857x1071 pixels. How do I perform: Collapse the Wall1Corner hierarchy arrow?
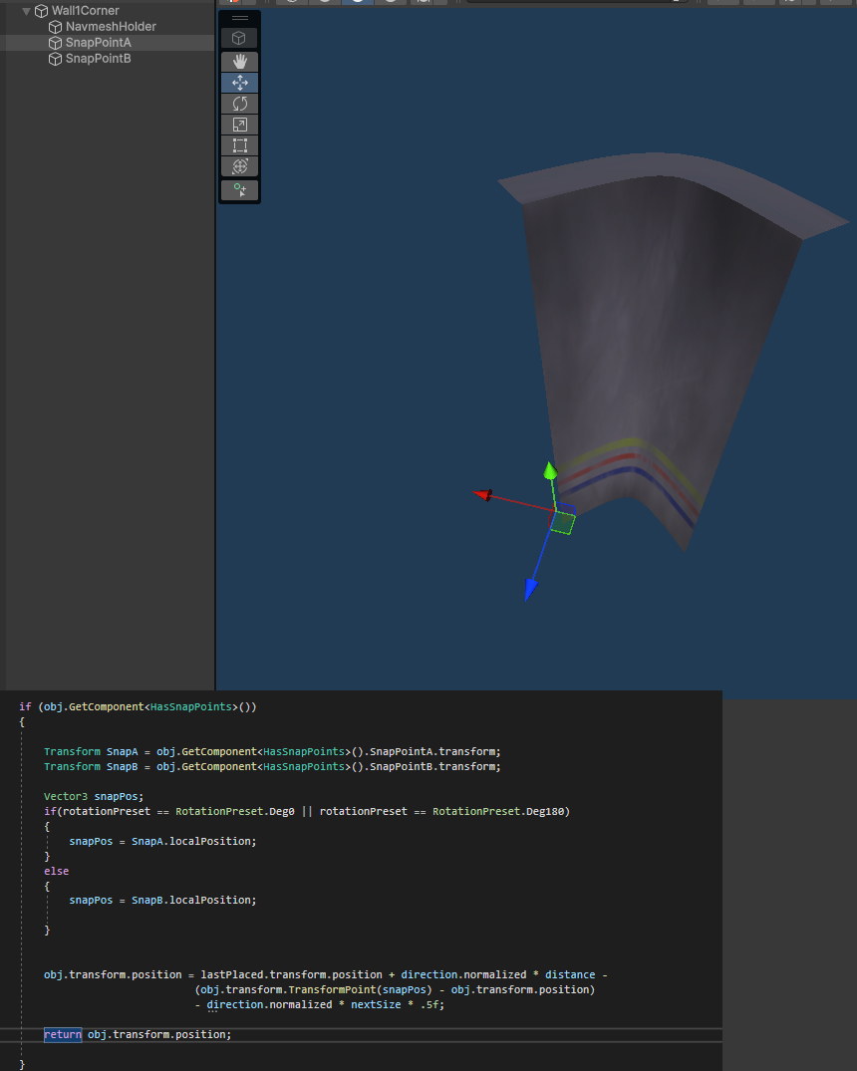(x=26, y=11)
